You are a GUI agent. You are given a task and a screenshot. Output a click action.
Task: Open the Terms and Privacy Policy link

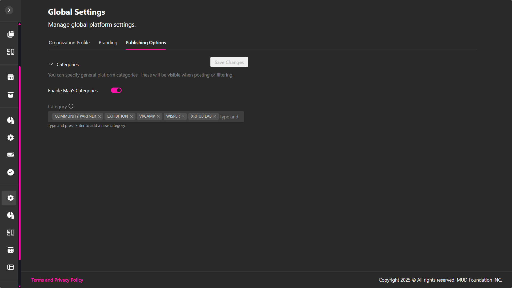pos(57,280)
